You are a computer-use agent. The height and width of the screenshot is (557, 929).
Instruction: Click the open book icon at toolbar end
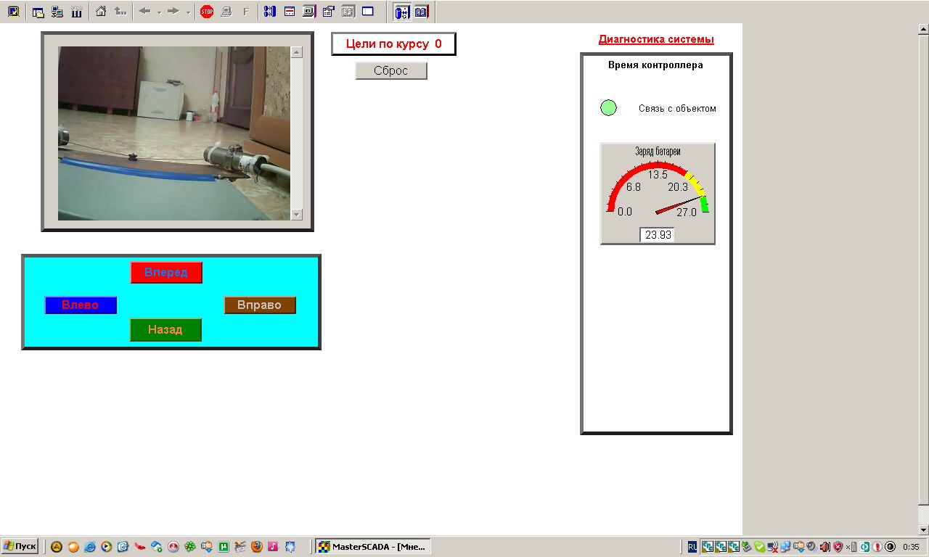pyautogui.click(x=421, y=12)
